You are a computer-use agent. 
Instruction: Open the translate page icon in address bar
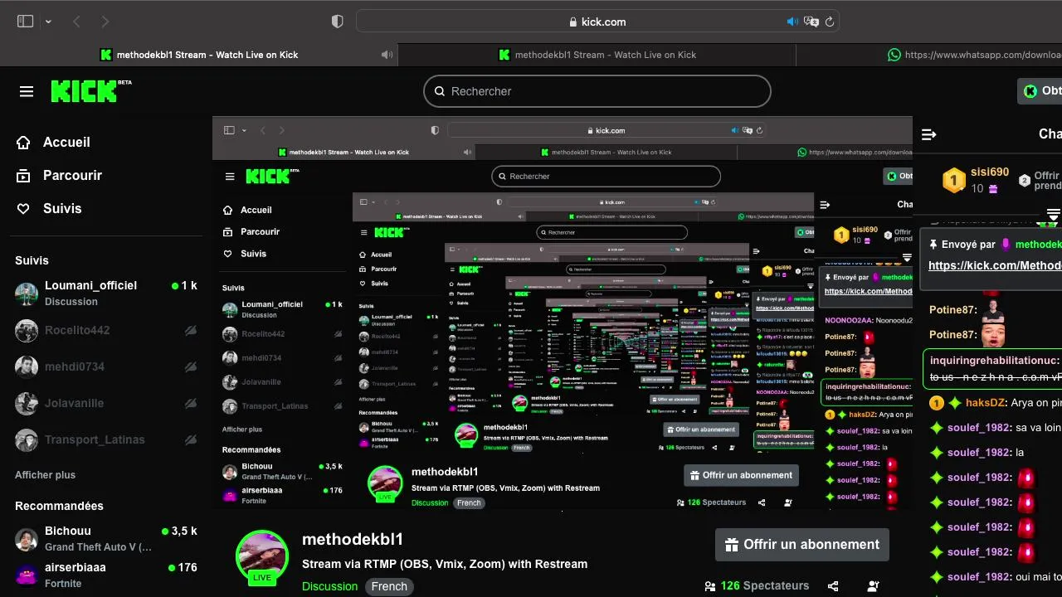coord(811,22)
